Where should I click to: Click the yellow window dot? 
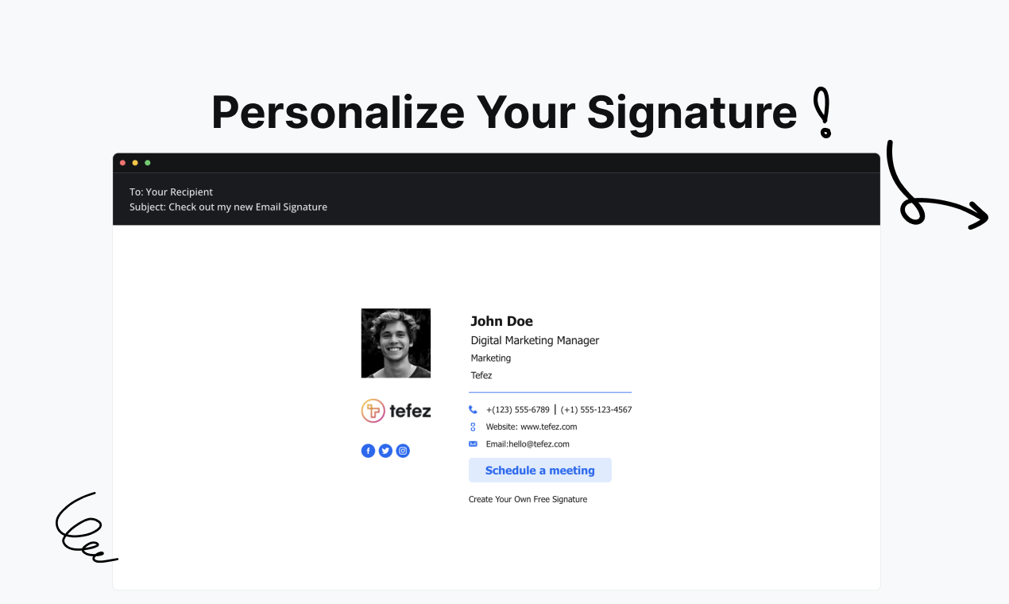[x=135, y=163]
